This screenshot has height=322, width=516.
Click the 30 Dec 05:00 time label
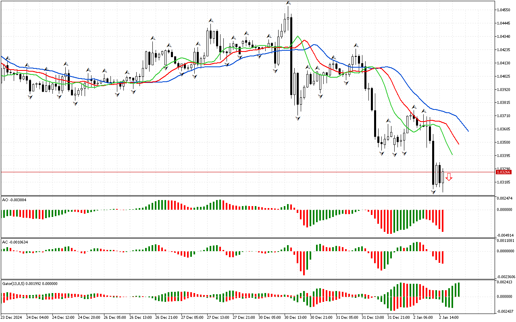coord(269,317)
